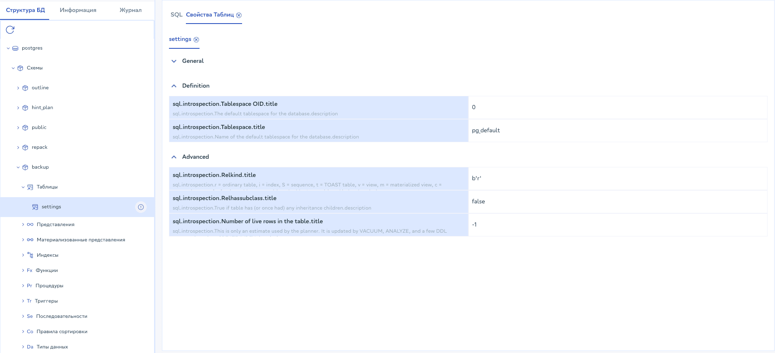
Task: Click the info icon on settings row
Action: click(141, 207)
